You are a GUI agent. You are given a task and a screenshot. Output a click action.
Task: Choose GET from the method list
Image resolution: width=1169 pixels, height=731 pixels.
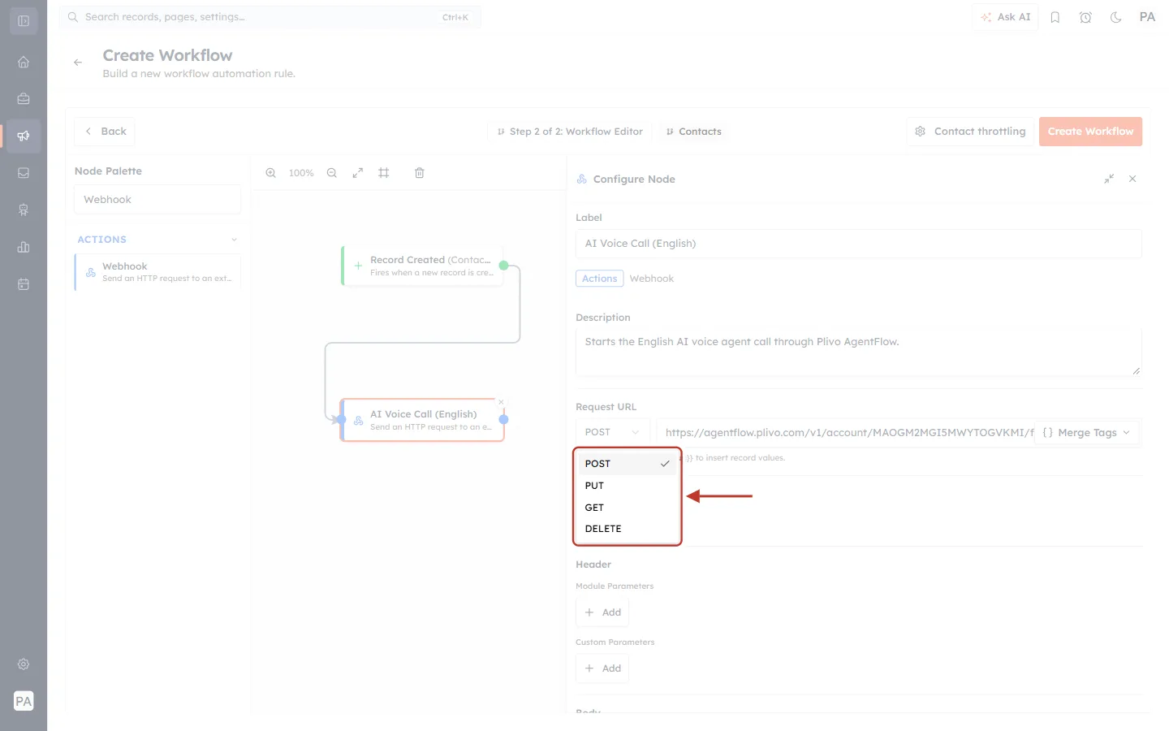[628, 508]
